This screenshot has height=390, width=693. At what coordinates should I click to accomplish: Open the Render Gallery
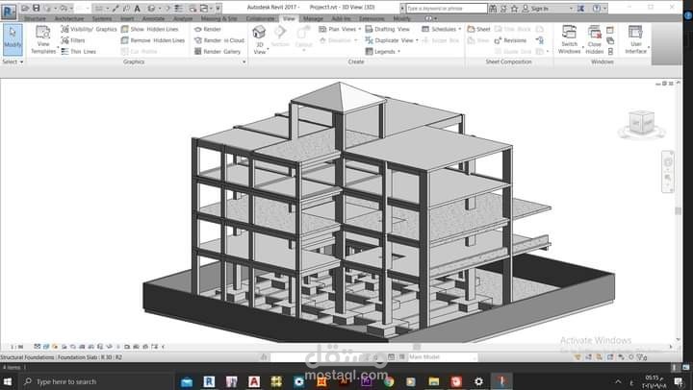tap(218, 52)
